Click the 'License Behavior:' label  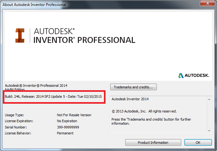(18, 133)
